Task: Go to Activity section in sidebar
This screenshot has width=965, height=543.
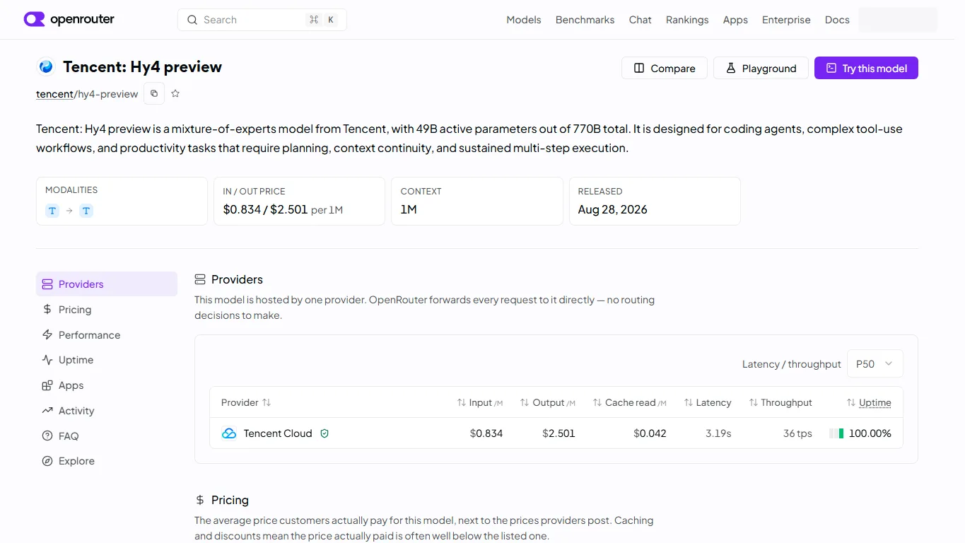Action: [107, 411]
